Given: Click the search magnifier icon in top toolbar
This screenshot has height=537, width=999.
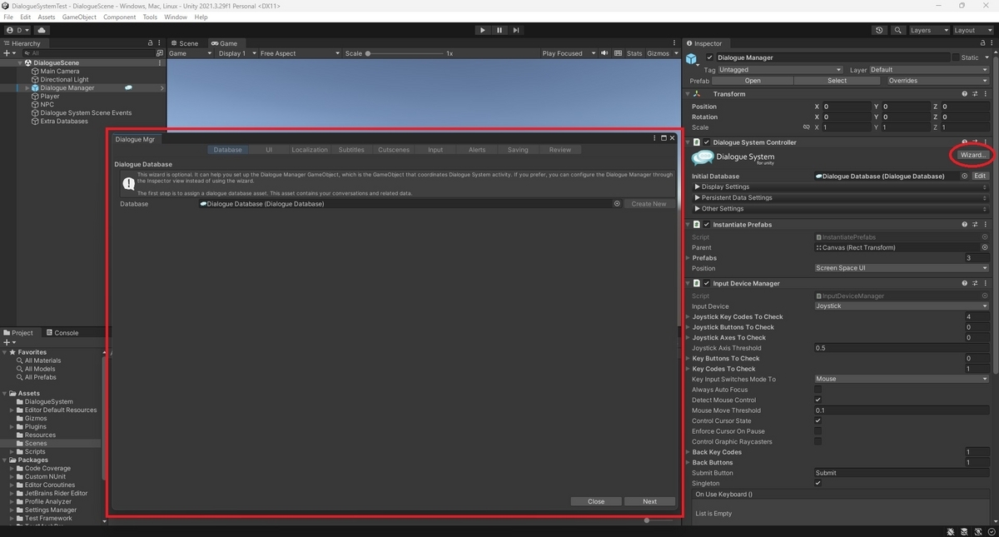Looking at the screenshot, I should pyautogui.click(x=898, y=30).
